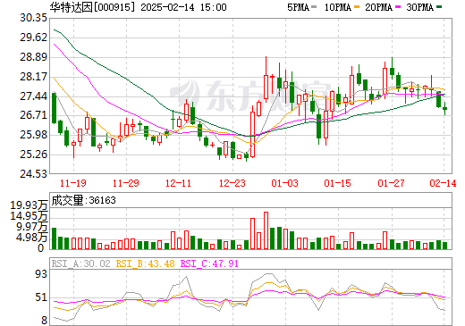This screenshot has height=326, width=465.
Task: Click the last green candlestick on 02-14
Action: coord(444,108)
